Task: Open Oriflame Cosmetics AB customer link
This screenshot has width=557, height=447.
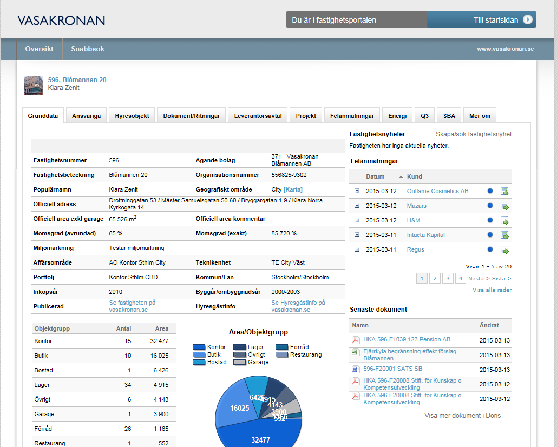Action: [437, 191]
